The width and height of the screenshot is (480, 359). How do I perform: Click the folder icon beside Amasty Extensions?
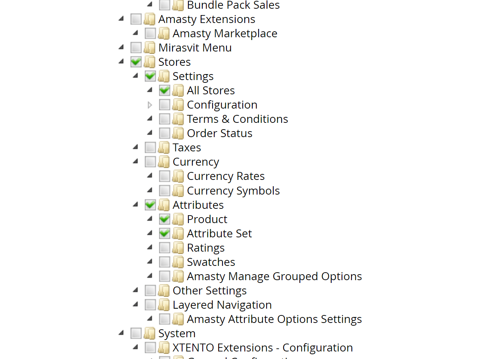coord(150,19)
